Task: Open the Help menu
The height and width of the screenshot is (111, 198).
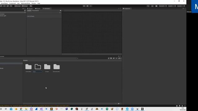Action: tap(39, 3)
